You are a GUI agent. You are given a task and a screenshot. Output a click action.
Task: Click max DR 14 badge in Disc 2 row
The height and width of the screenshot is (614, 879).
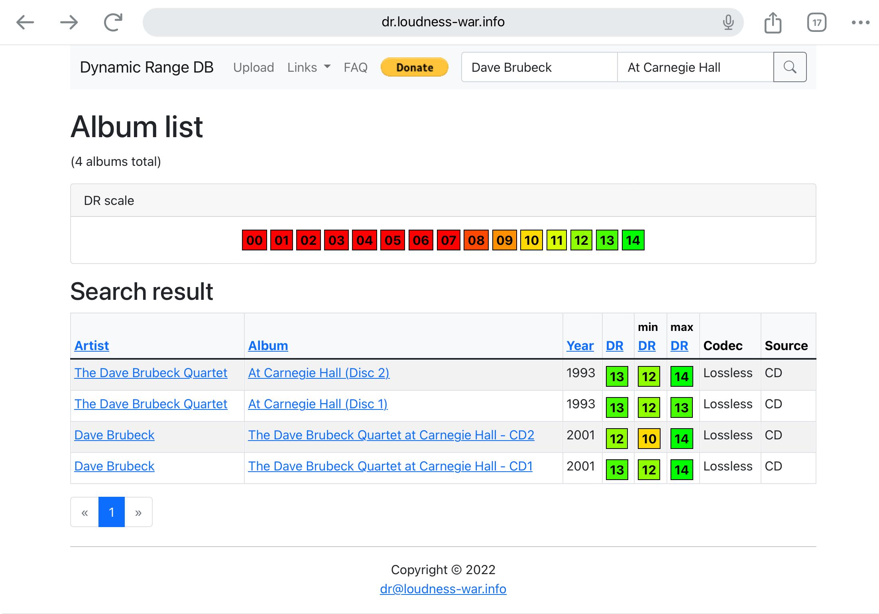[x=682, y=376]
